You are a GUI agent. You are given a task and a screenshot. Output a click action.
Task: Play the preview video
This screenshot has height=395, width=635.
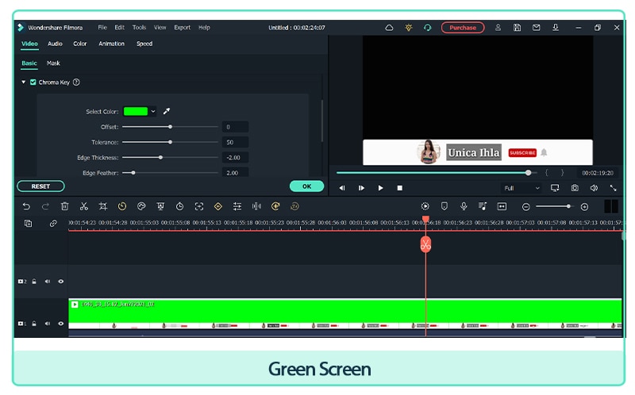(380, 188)
